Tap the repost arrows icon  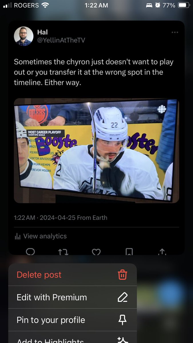(63, 252)
